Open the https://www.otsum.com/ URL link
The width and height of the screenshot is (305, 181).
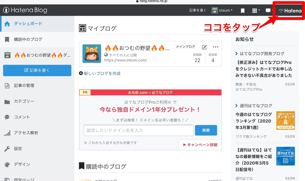(126, 60)
